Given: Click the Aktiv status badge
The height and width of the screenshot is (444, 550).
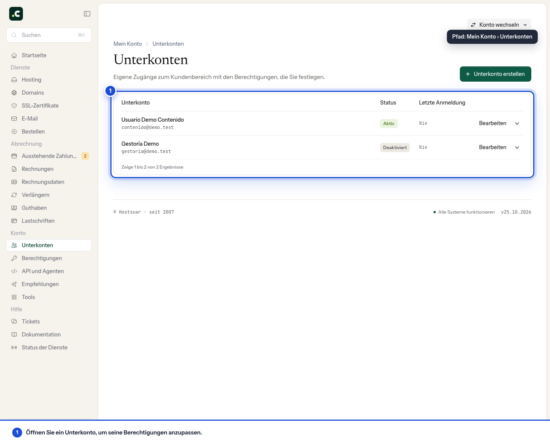Looking at the screenshot, I should [x=389, y=124].
